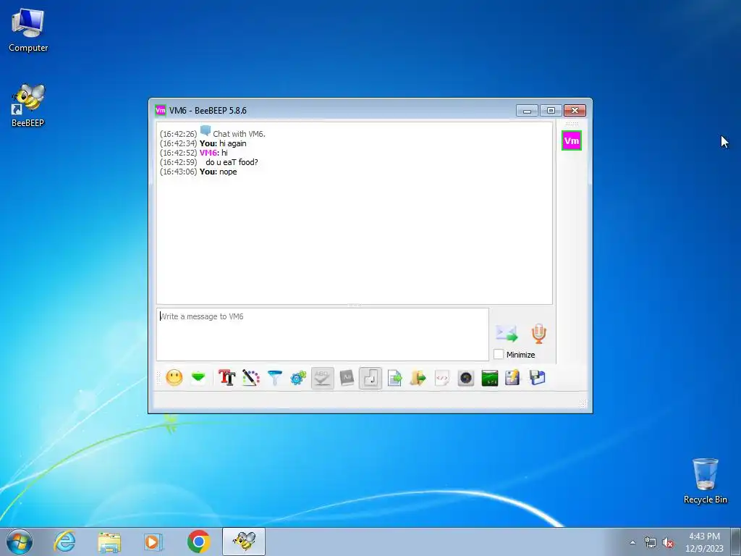Viewport: 741px width, 556px height.
Task: Click the blue floppy disks save icon
Action: (538, 378)
